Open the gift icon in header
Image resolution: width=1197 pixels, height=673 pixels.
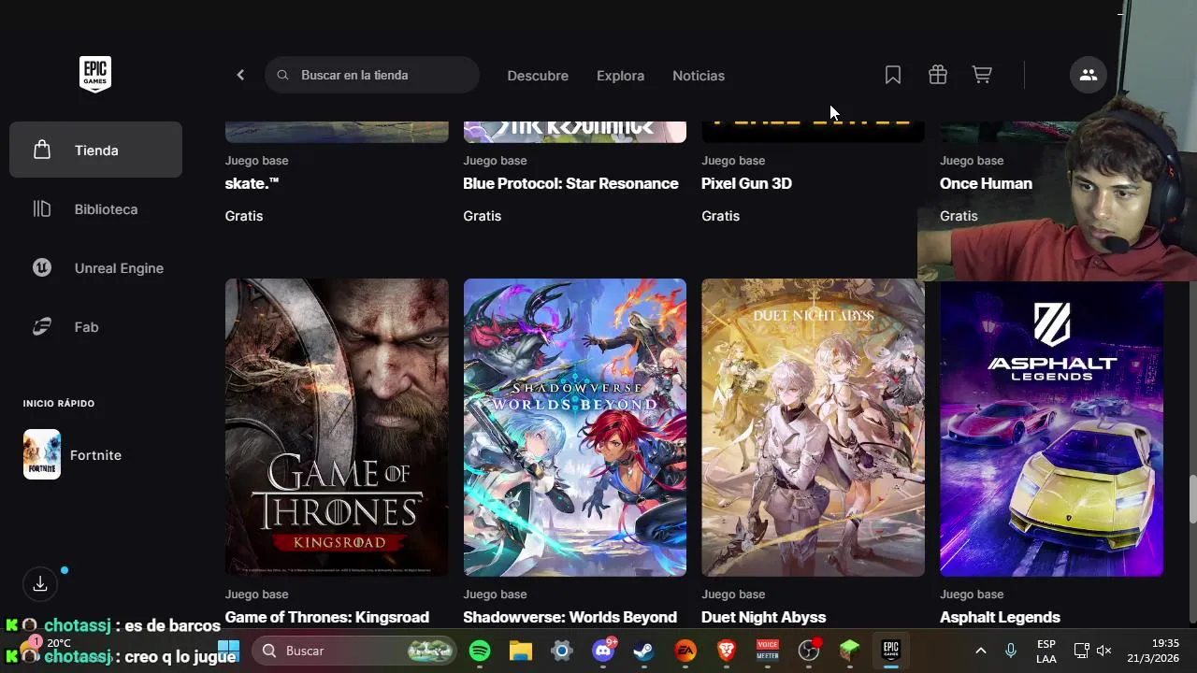pos(938,75)
